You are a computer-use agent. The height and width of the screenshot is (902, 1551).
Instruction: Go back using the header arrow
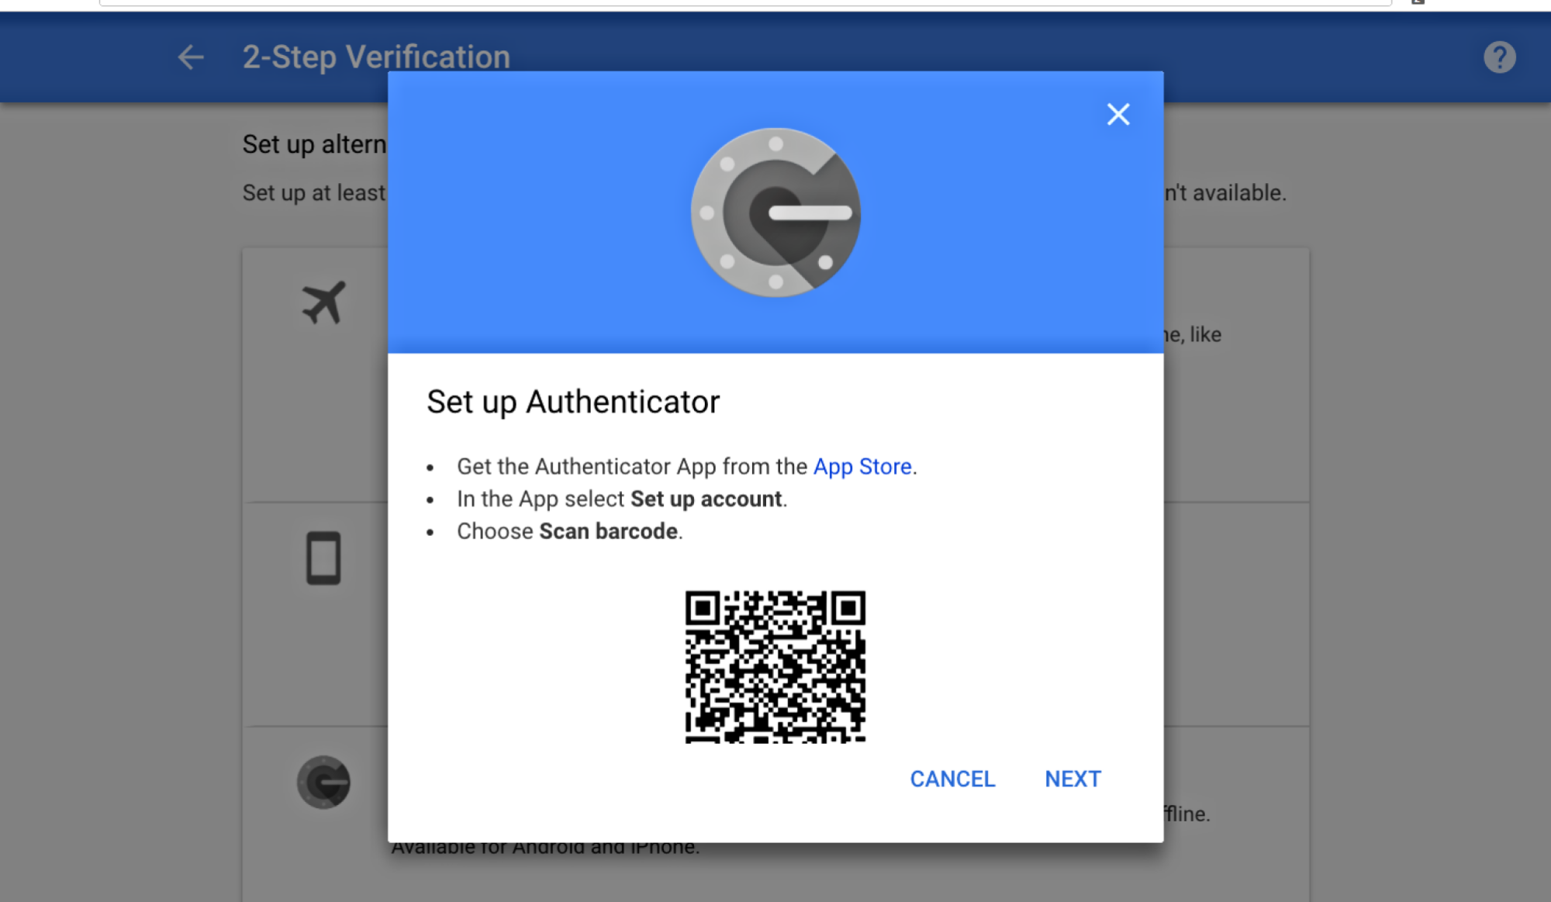(x=190, y=57)
